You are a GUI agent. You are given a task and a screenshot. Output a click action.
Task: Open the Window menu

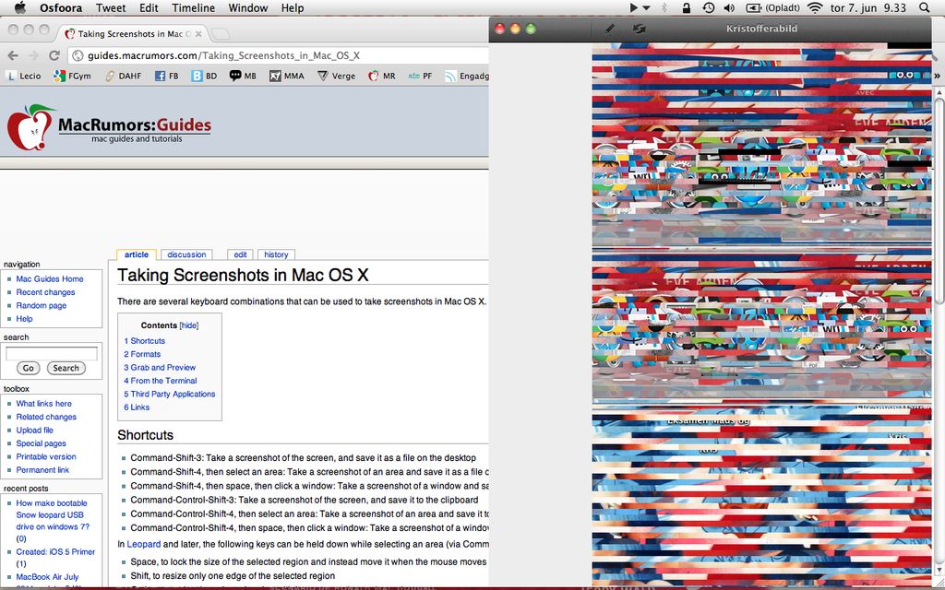tap(247, 7)
